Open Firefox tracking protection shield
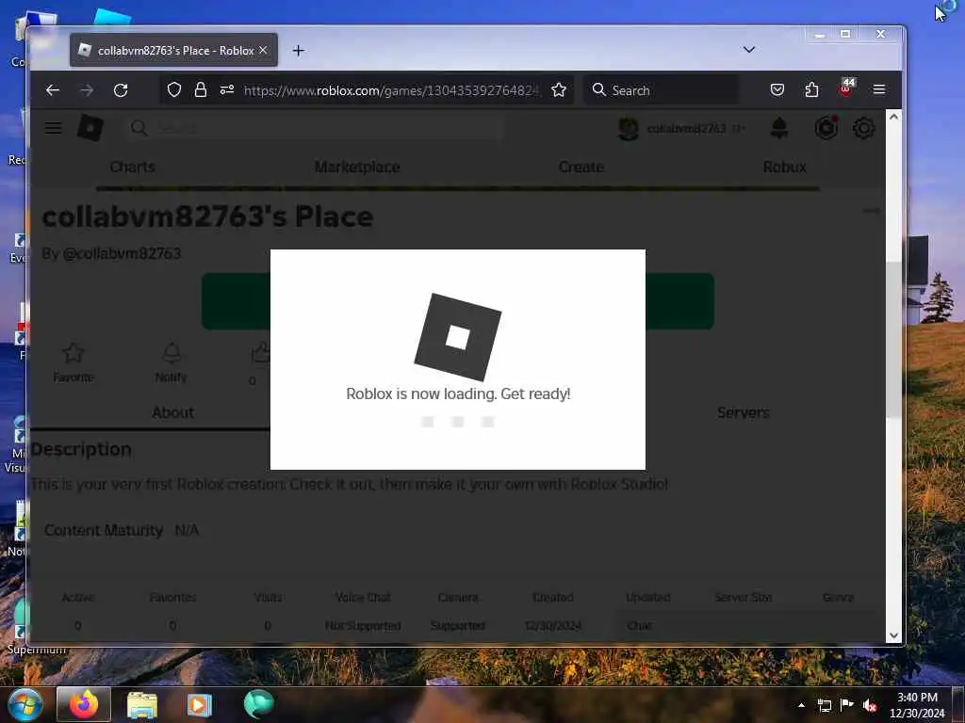Image resolution: width=965 pixels, height=723 pixels. click(x=174, y=89)
